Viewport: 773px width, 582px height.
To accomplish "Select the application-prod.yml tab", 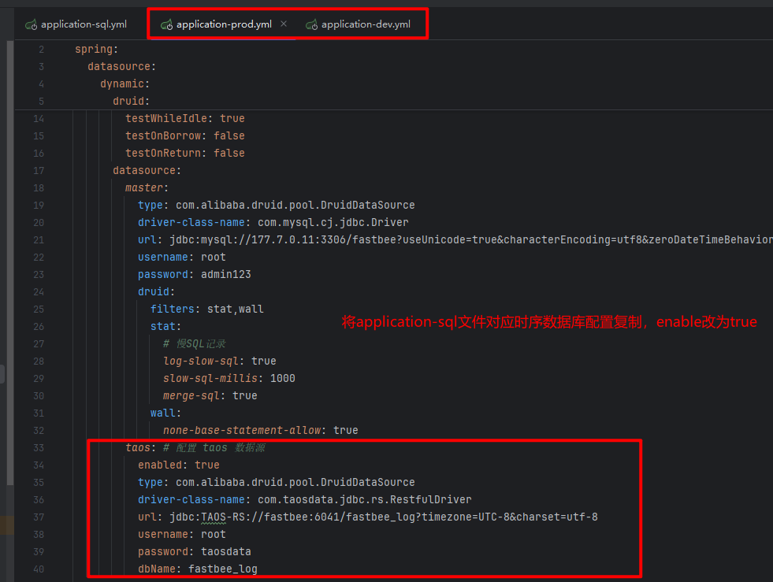I will [x=224, y=24].
